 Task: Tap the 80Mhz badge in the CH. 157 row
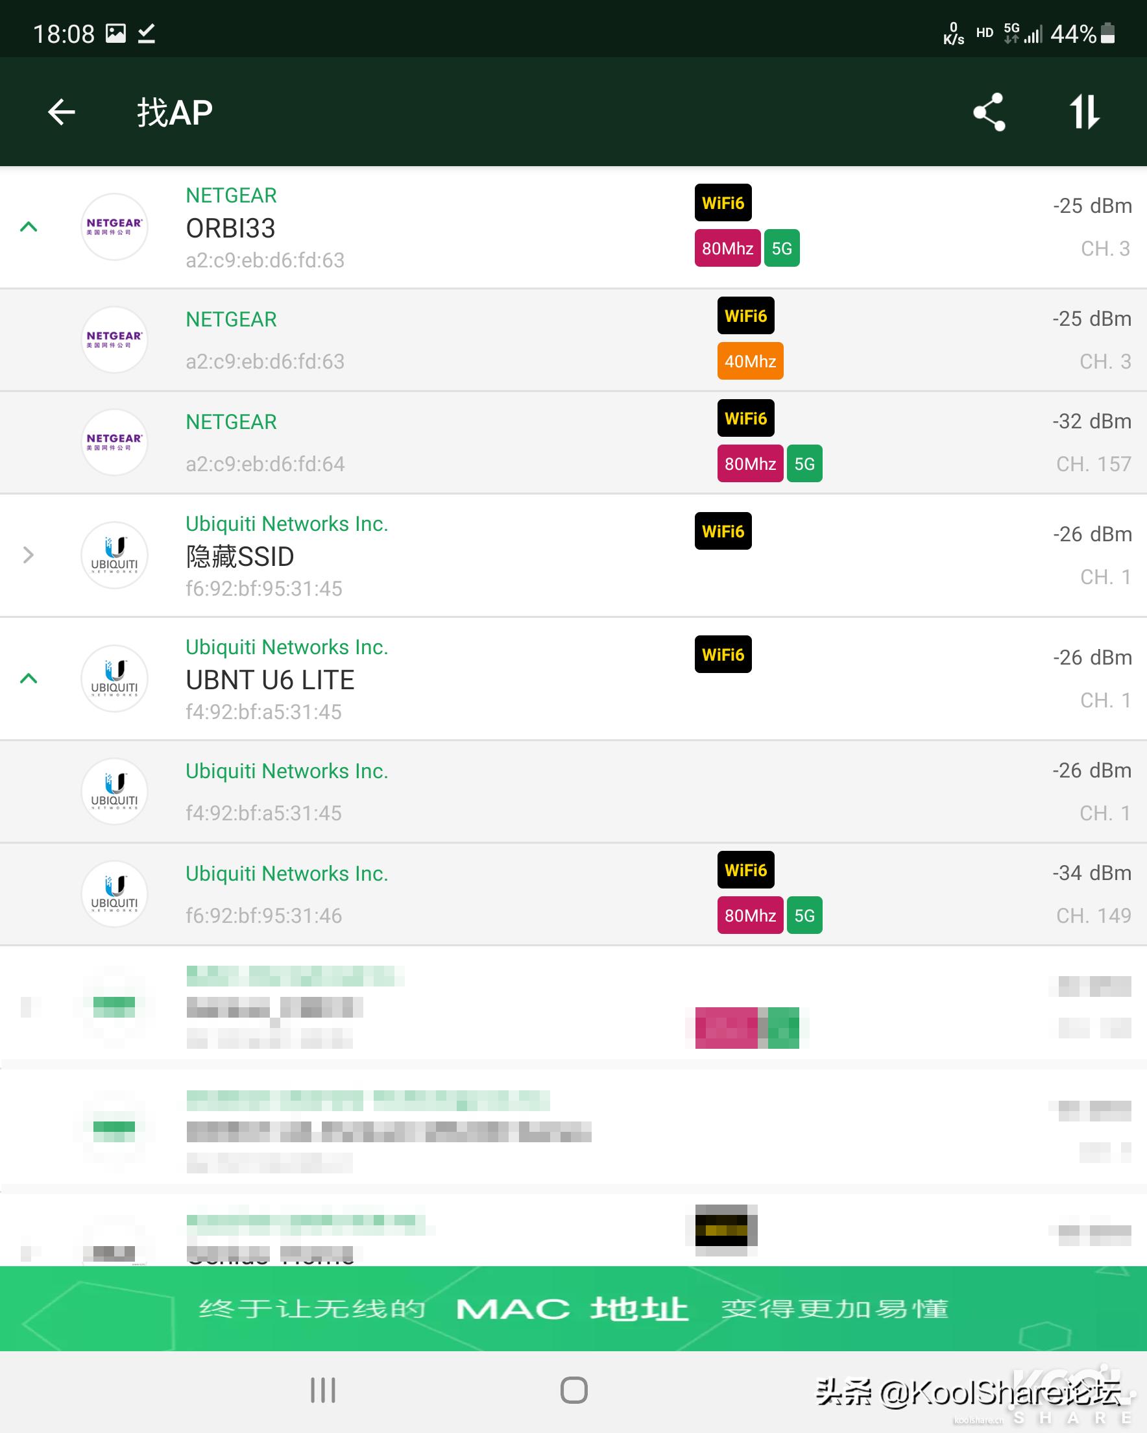point(750,463)
